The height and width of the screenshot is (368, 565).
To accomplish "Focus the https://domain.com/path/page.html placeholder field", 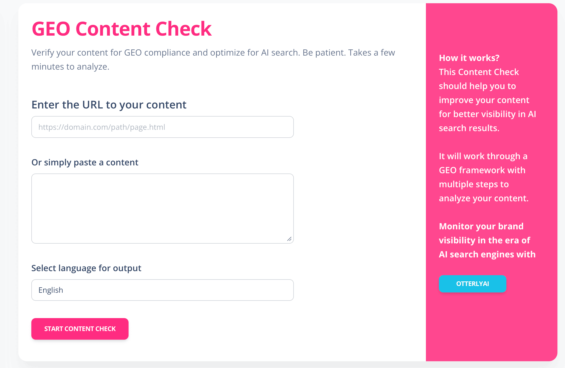I will click(x=162, y=127).
